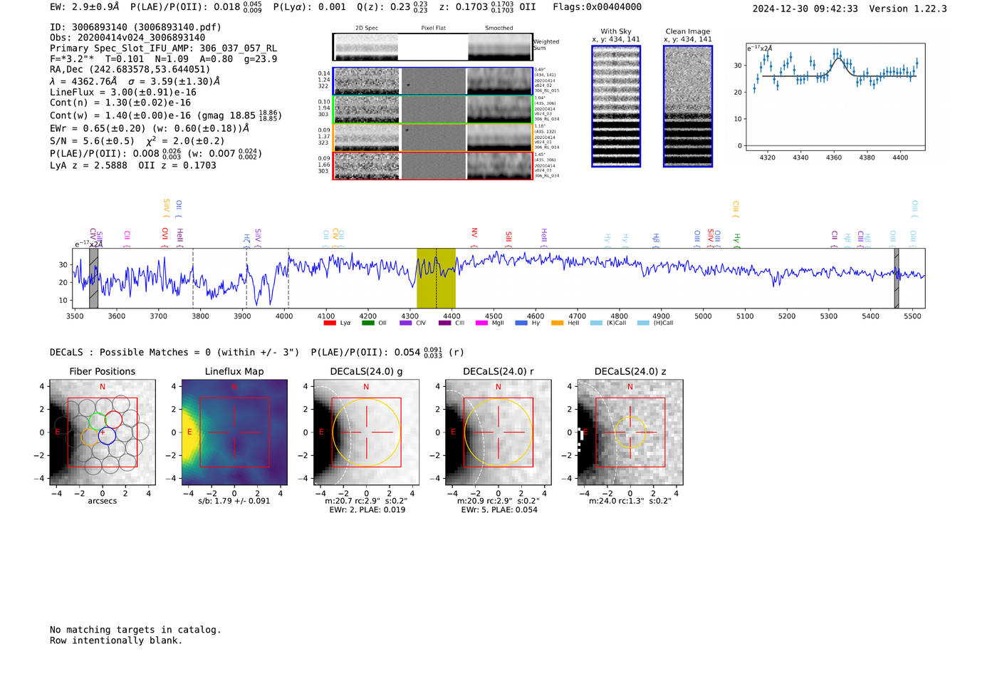Viewport: 997px width, 679px height.
Task: Click the HeII orange legend swatch
Action: coord(557,323)
